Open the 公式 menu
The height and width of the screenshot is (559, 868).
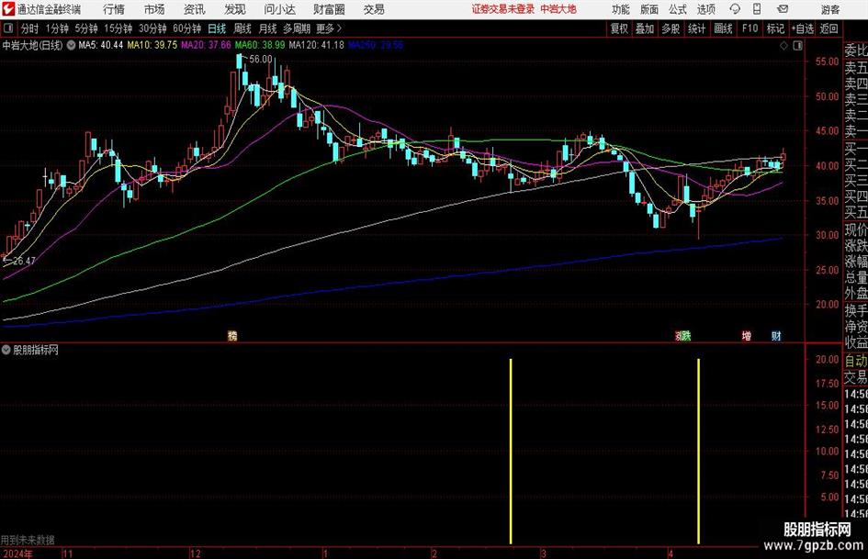pyautogui.click(x=678, y=9)
